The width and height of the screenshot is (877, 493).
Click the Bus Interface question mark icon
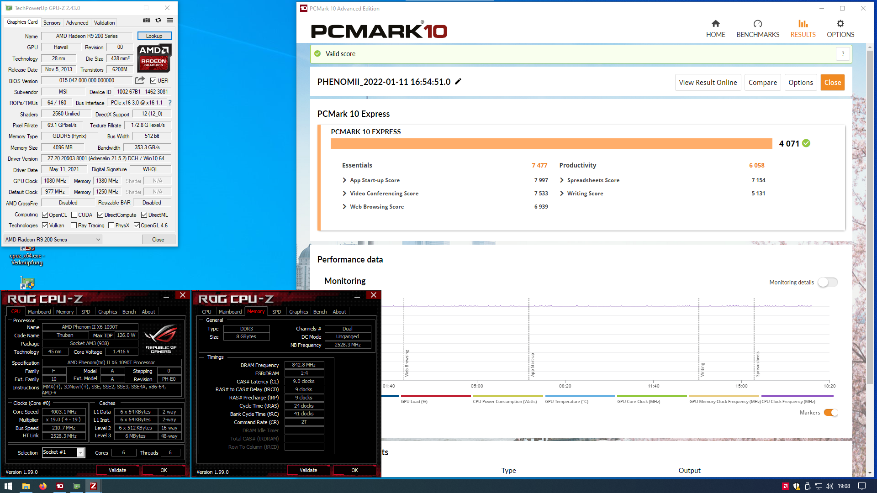tap(170, 103)
